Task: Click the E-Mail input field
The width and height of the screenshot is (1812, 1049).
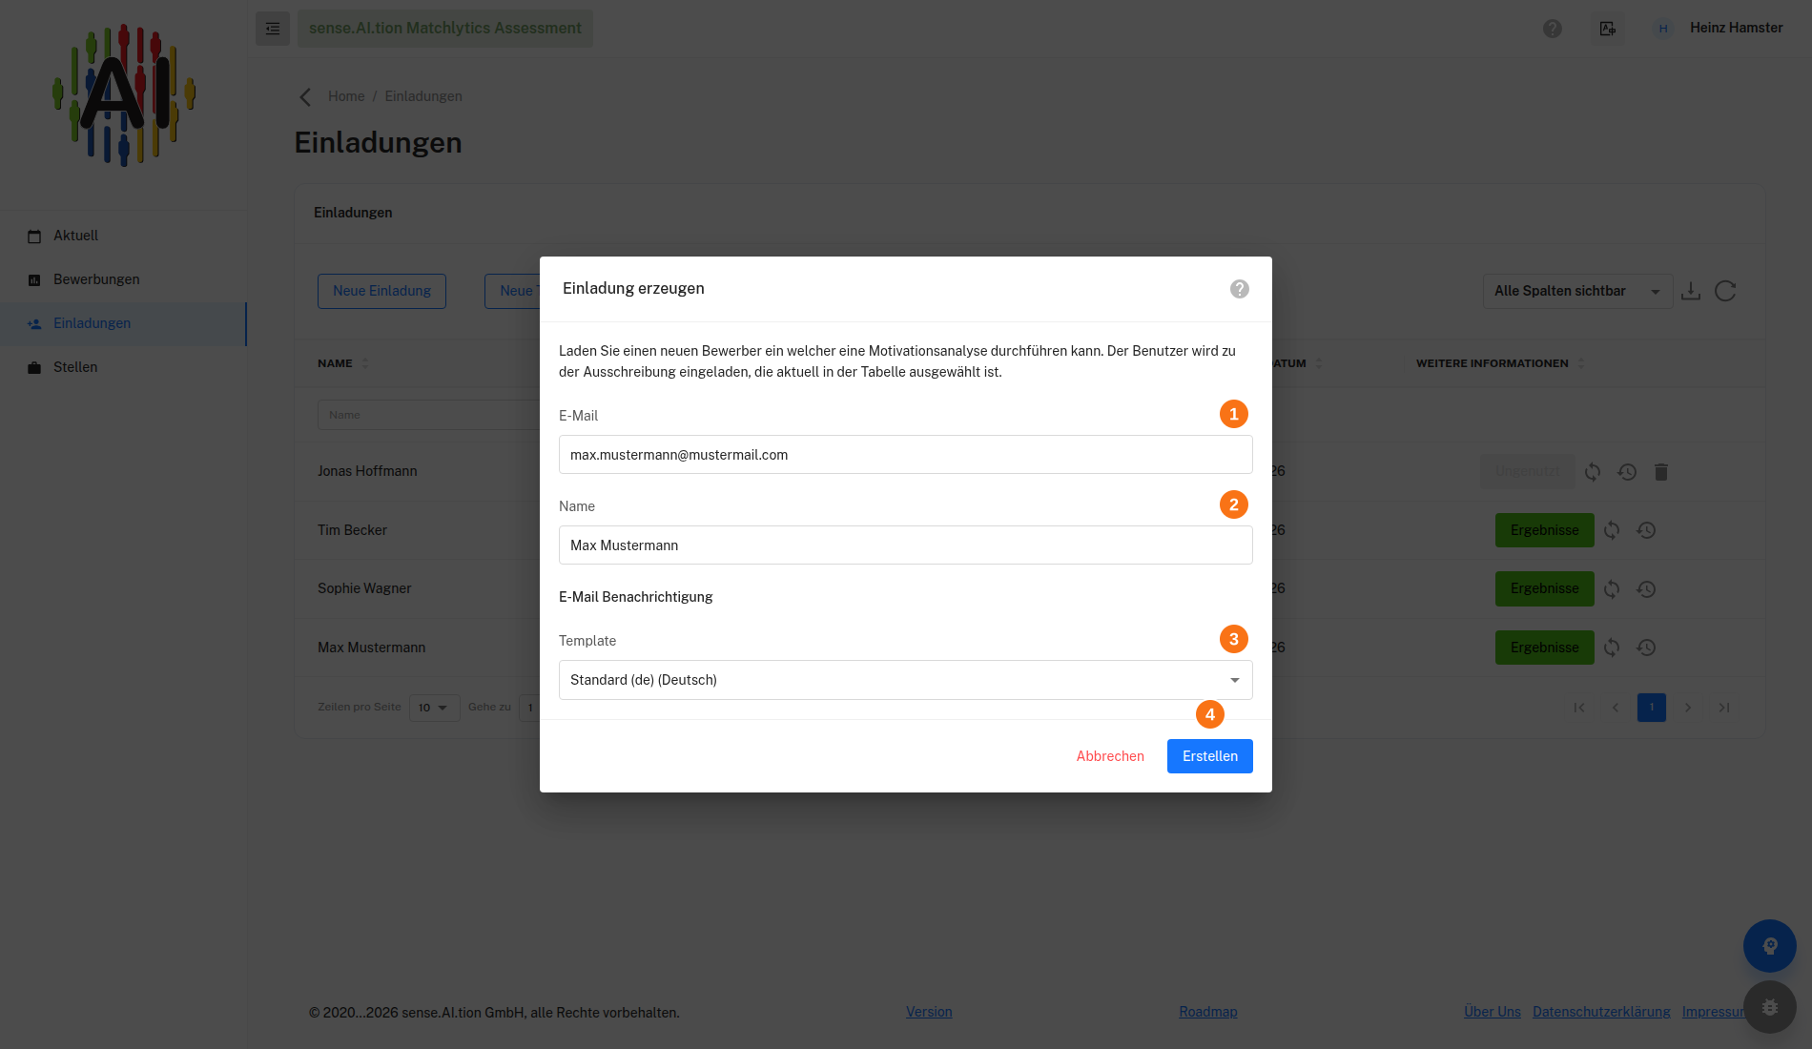Action: tap(906, 455)
